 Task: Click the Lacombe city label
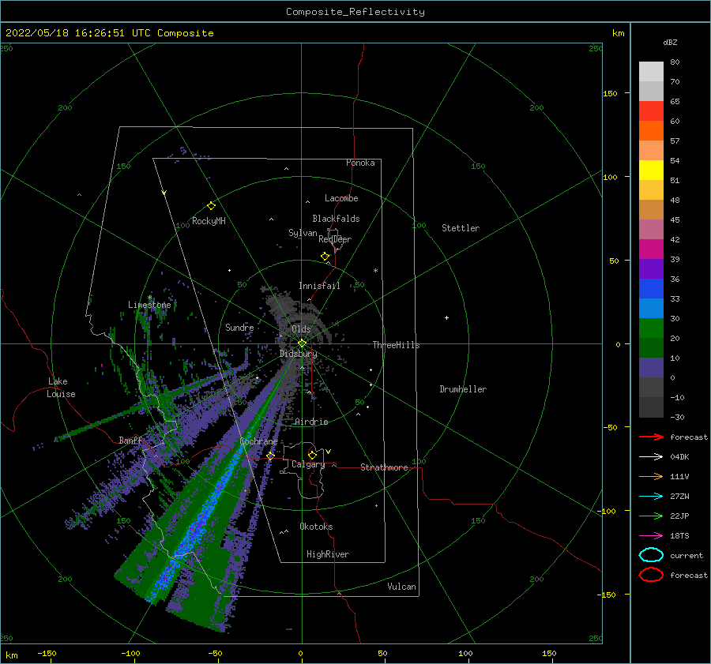click(341, 198)
